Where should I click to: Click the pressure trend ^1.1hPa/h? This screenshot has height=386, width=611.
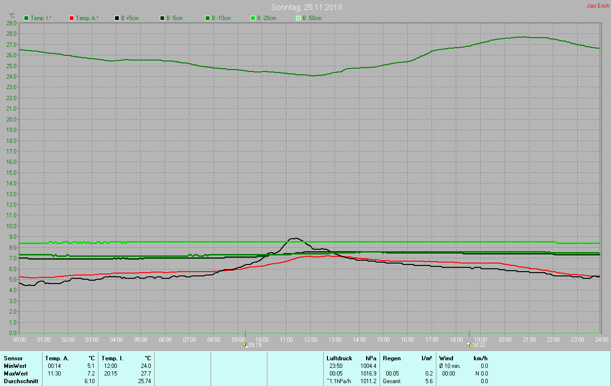point(339,381)
